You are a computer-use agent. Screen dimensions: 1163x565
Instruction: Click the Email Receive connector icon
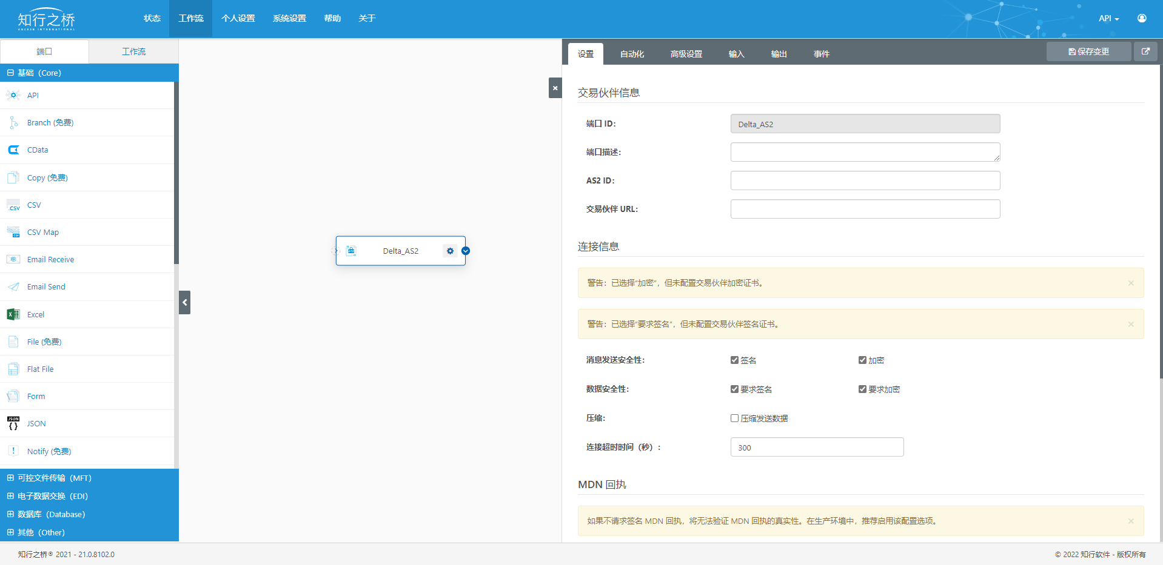13,259
